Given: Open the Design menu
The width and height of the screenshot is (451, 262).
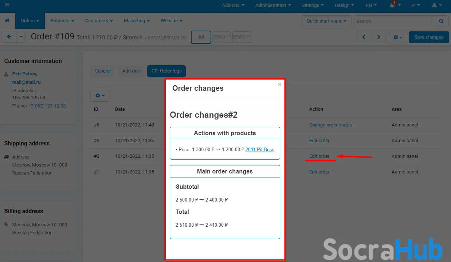Looking at the screenshot, I should point(344,5).
